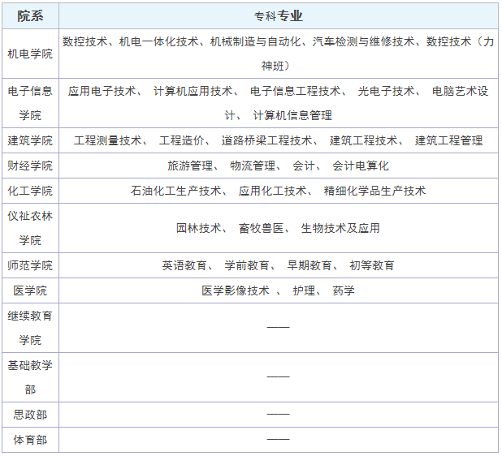Screen dimensions: 502x456
Task: Select the 园林技术 major text
Action: (x=198, y=228)
